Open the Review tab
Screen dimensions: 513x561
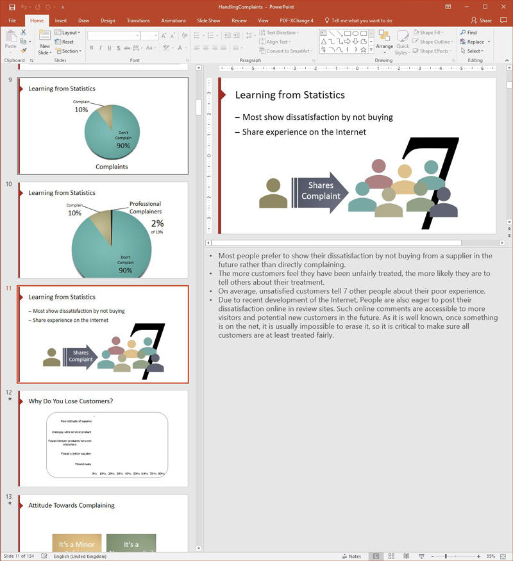239,21
